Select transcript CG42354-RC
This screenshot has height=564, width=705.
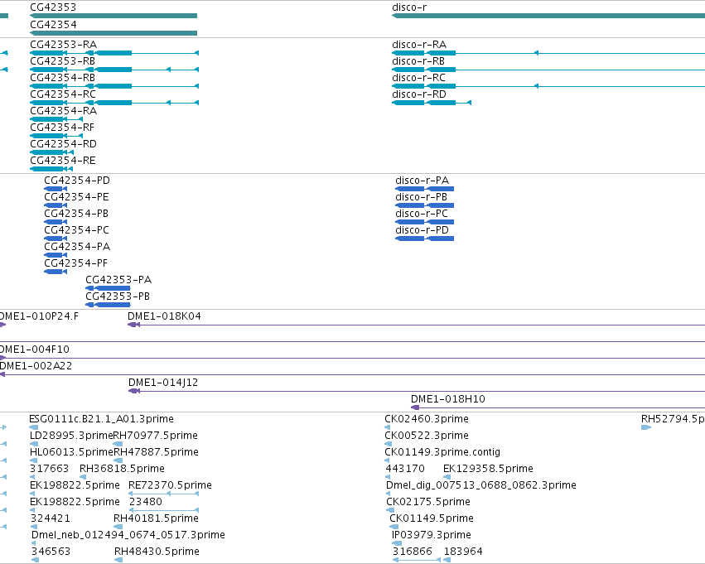(63, 94)
